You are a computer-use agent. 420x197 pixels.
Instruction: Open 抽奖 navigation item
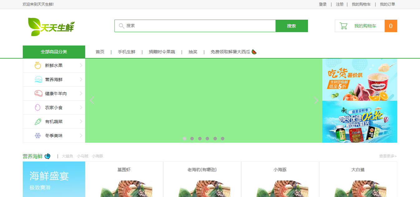(193, 52)
